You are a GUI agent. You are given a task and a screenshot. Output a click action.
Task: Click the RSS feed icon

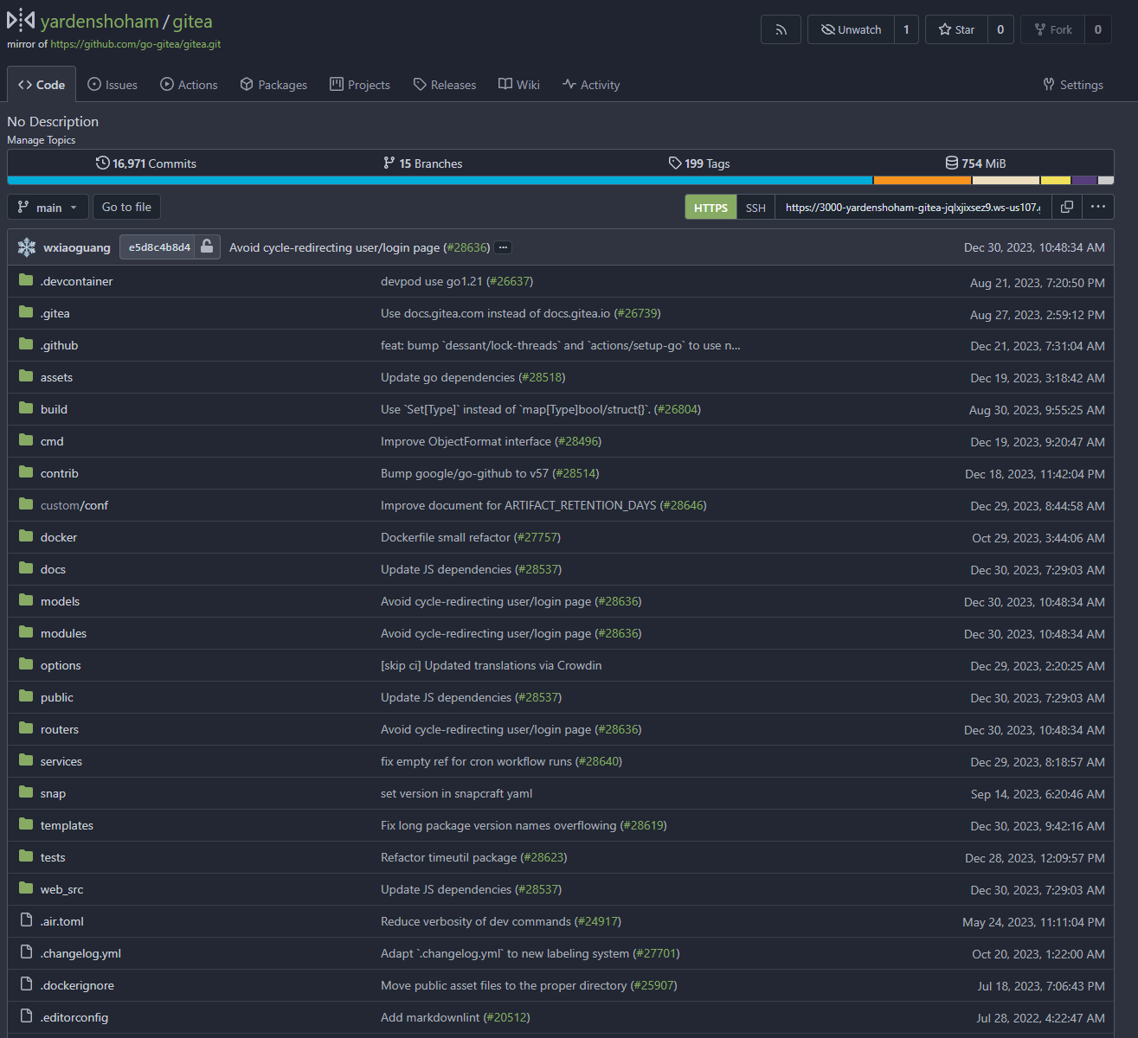781,29
